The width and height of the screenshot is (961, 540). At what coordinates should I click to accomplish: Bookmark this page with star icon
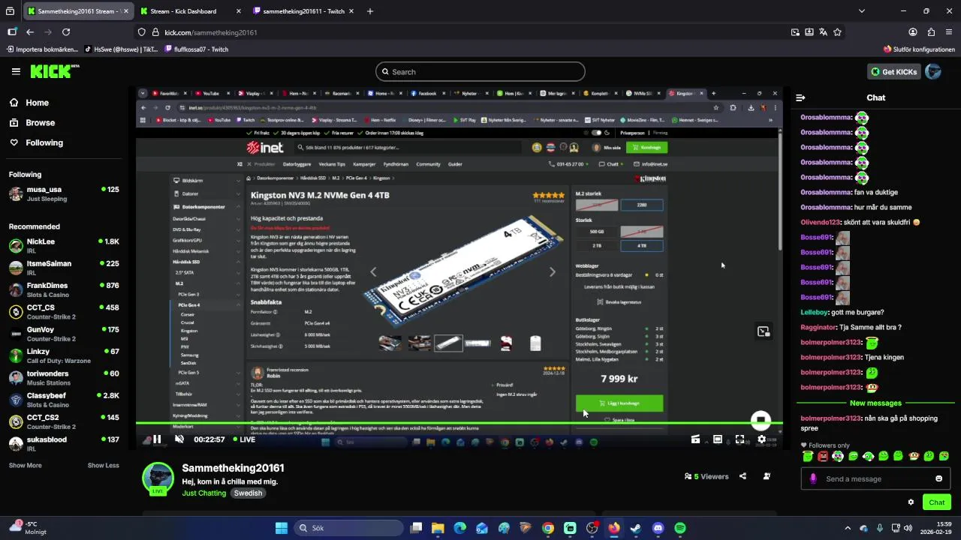coord(837,32)
